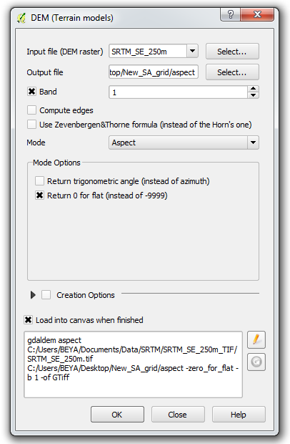Click in the Output file path field

pos(154,72)
